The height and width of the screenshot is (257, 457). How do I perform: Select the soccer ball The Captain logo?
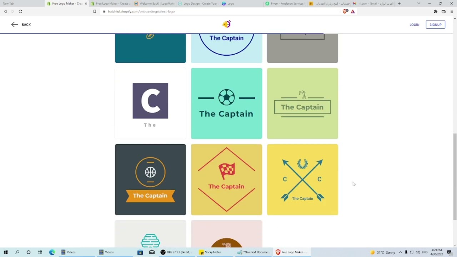click(x=226, y=104)
